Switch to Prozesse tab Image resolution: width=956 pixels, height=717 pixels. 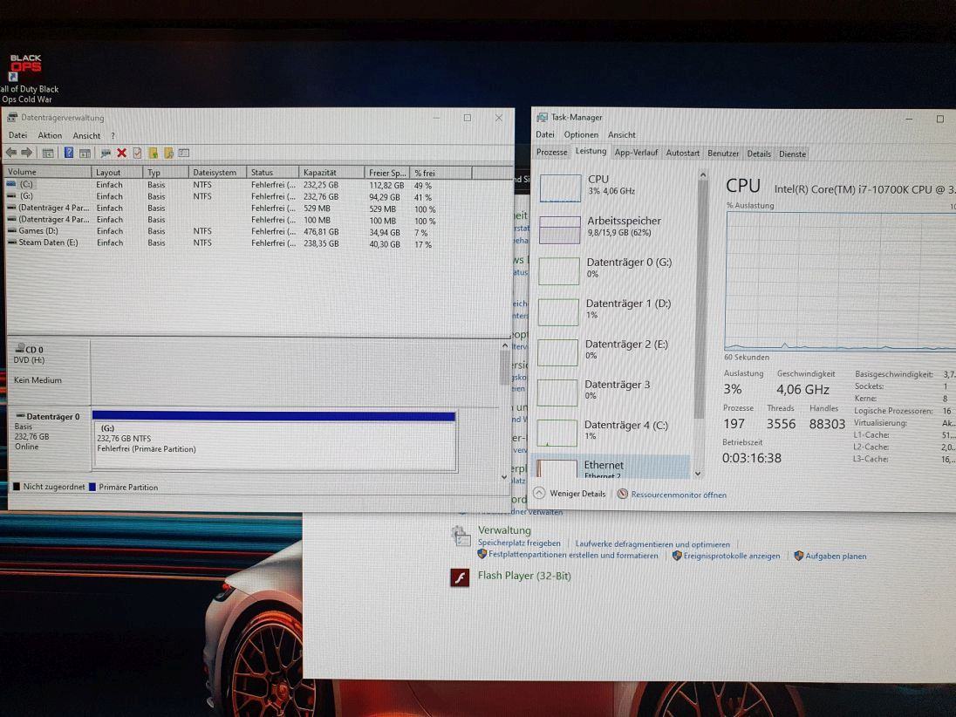552,153
